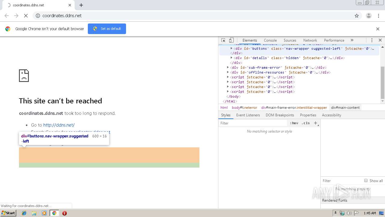Select the inspect element picker icon
This screenshot has height=217, width=385.
point(223,40)
